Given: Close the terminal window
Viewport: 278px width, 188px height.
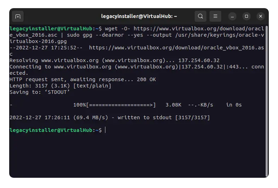Looking at the screenshot, I should (x=261, y=16).
